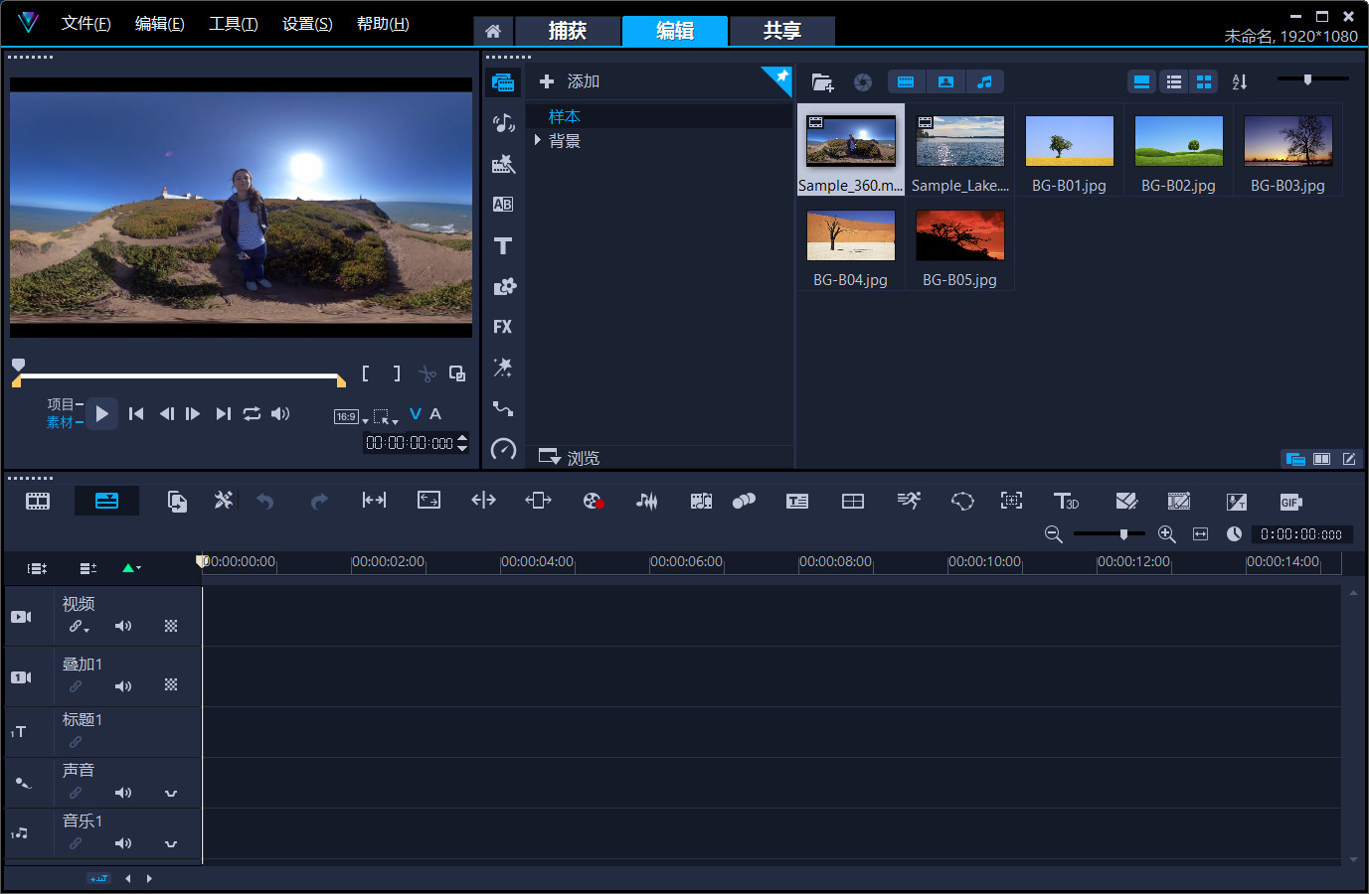Toggle repeat playback loop

pos(252,413)
